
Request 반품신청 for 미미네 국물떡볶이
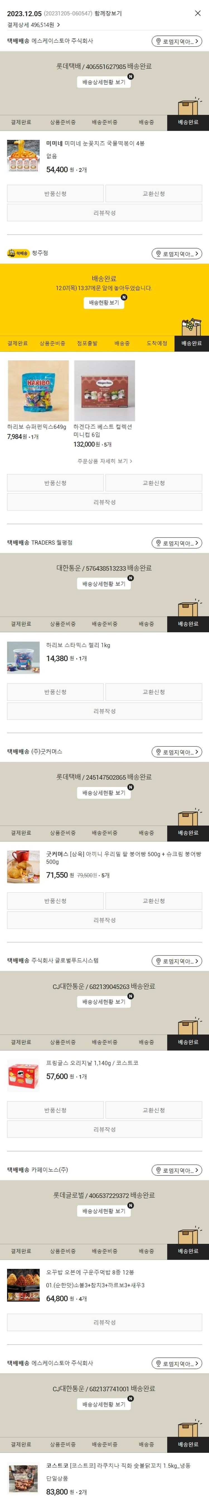click(x=55, y=193)
